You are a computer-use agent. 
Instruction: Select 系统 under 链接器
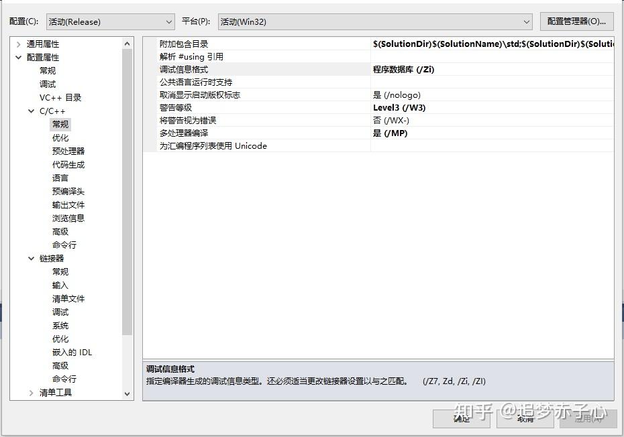[60, 325]
